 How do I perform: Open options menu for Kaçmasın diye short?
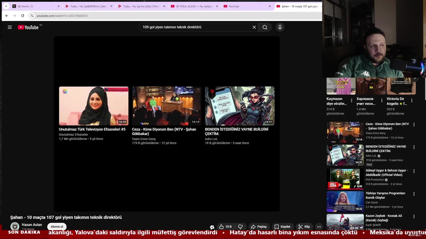tap(351, 101)
